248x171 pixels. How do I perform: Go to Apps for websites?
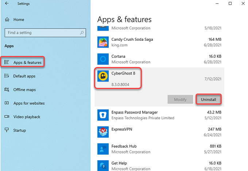pos(29,103)
